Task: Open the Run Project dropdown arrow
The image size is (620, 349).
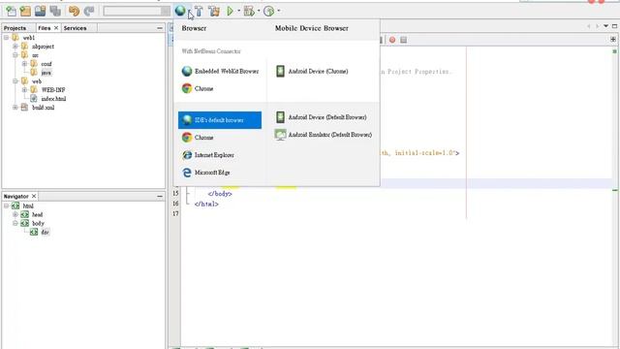Action: point(239,11)
